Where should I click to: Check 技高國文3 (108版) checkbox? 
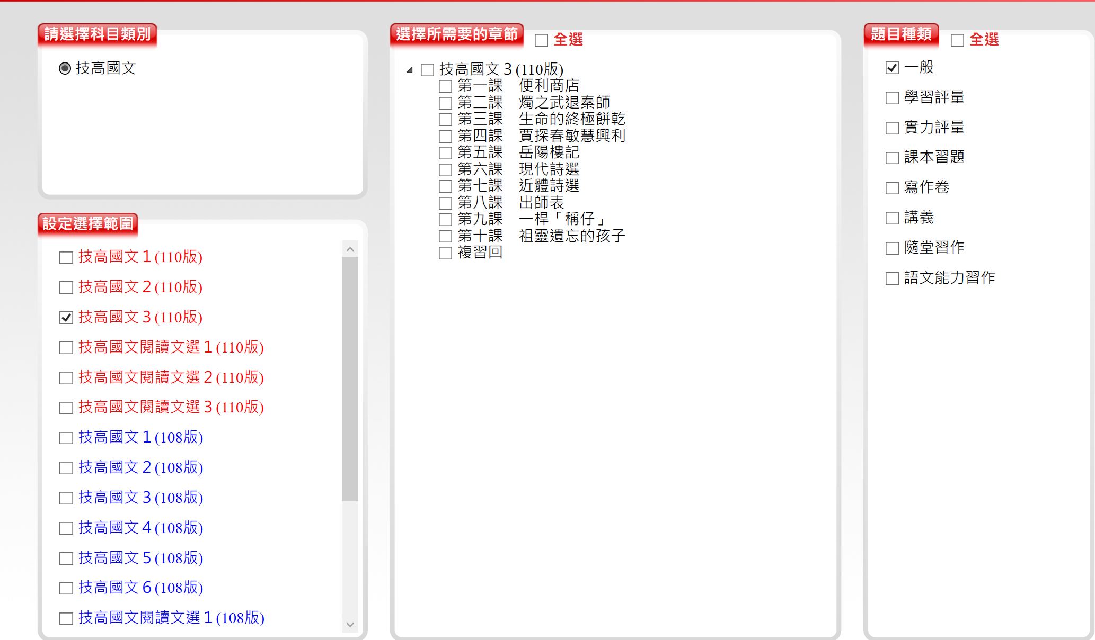click(x=66, y=498)
